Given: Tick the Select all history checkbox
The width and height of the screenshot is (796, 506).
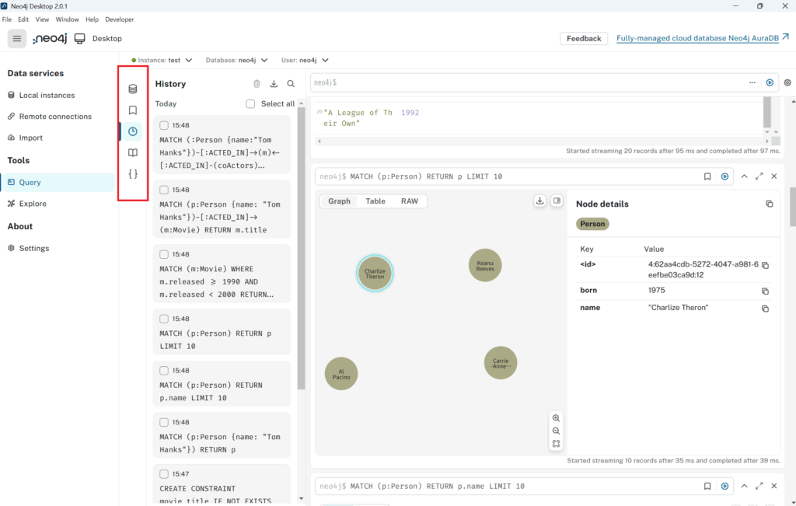Looking at the screenshot, I should point(250,103).
